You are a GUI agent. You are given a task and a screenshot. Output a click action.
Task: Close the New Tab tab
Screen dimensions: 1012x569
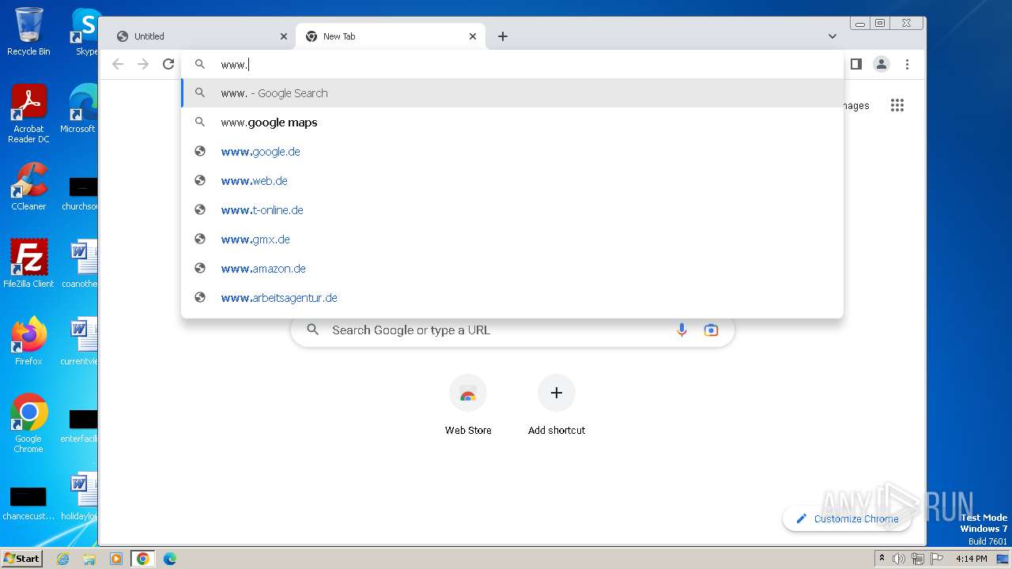pos(473,36)
